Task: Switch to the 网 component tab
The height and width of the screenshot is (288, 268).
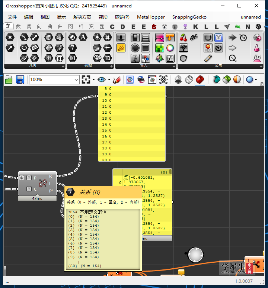Action: tap(71, 27)
